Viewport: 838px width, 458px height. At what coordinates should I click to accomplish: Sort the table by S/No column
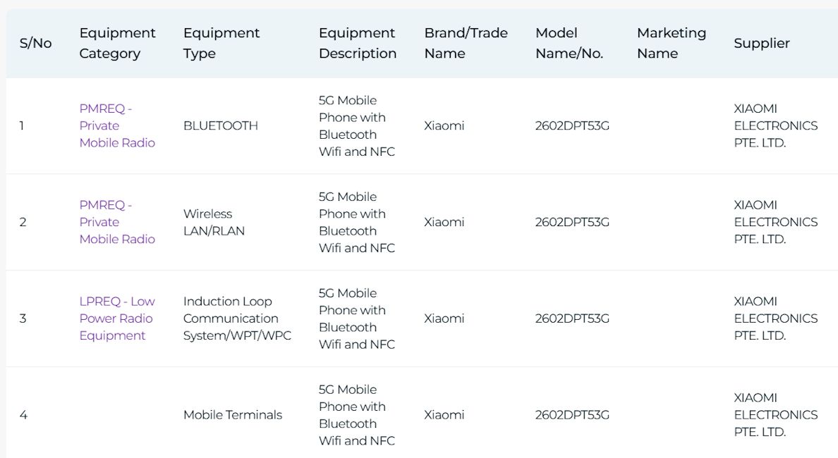pos(33,43)
